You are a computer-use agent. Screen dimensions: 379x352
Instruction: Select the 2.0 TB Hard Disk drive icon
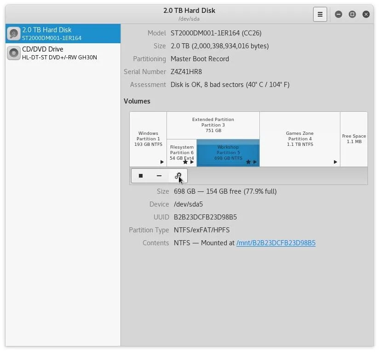coord(14,34)
